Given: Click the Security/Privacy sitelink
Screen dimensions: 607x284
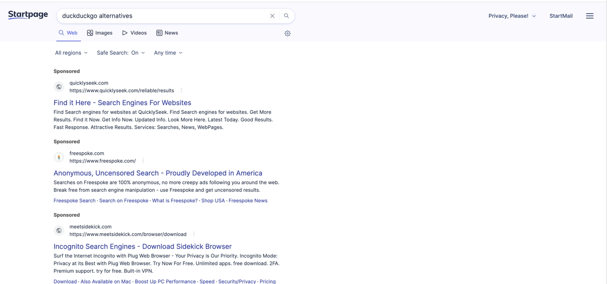Looking at the screenshot, I should point(237,281).
